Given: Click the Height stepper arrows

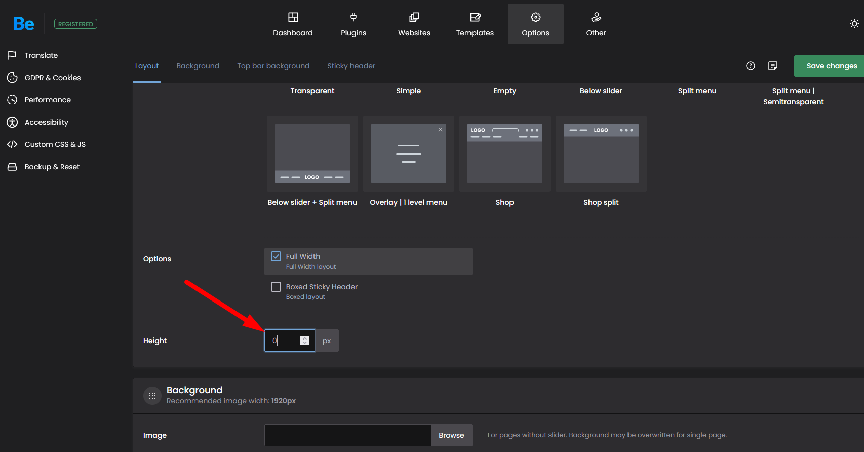Looking at the screenshot, I should (305, 341).
